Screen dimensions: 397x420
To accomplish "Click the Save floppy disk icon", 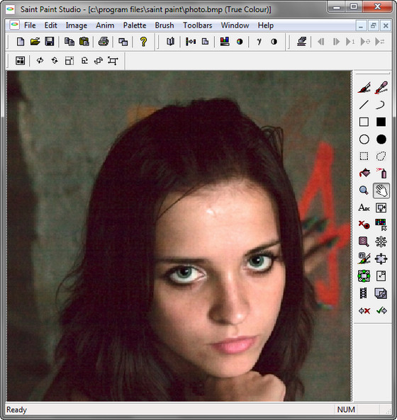I will (50, 42).
